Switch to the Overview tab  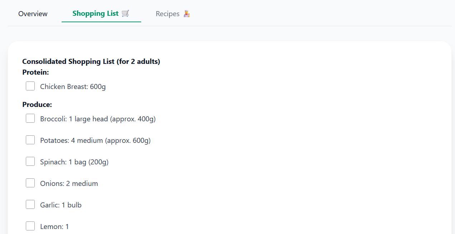pos(33,14)
